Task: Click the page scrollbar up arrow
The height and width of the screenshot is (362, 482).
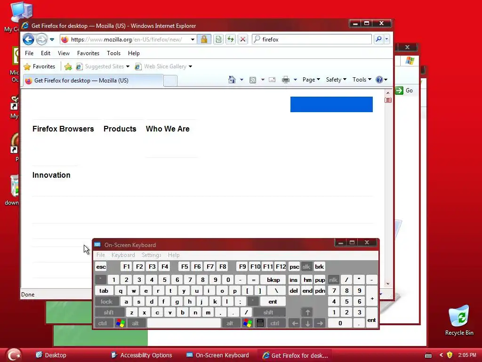Action: [388, 93]
